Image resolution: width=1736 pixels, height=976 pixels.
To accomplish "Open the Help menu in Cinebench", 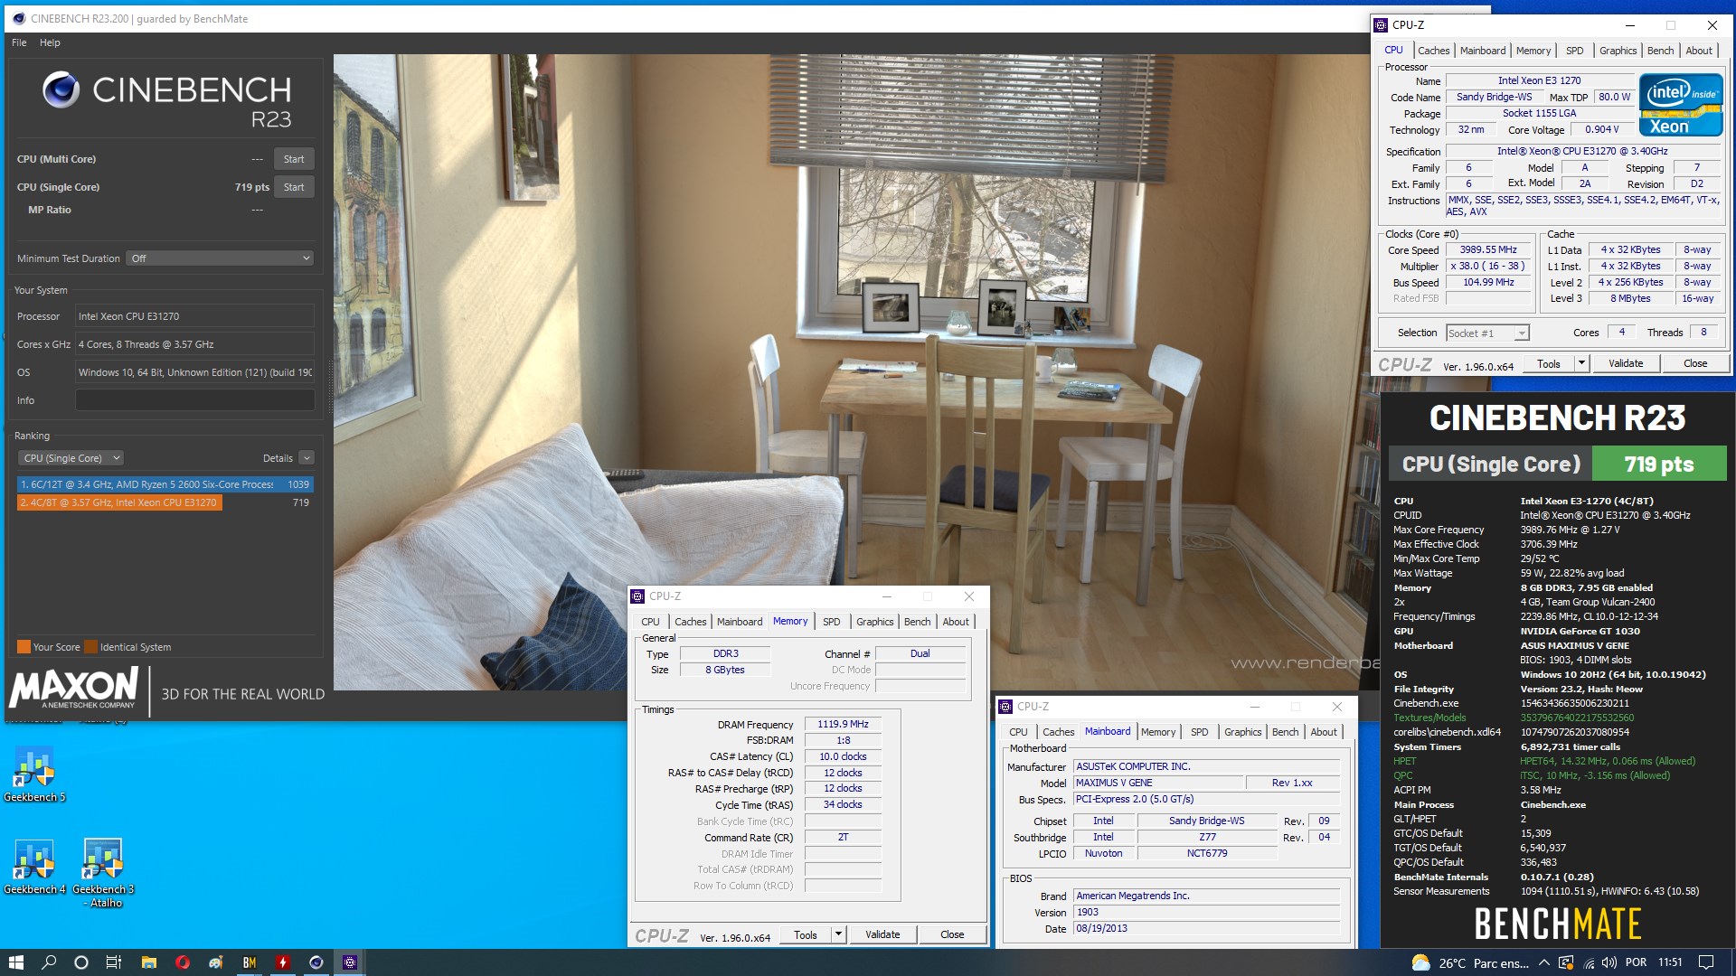I will click(50, 42).
